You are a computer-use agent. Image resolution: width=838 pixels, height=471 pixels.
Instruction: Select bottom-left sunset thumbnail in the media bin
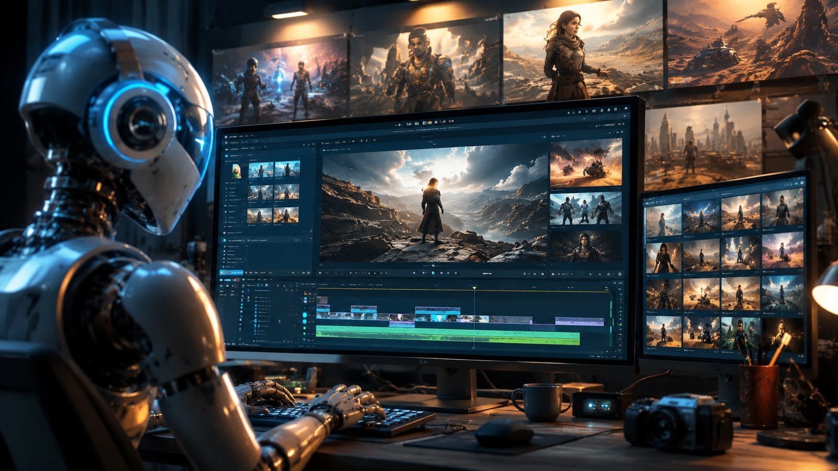point(260,216)
